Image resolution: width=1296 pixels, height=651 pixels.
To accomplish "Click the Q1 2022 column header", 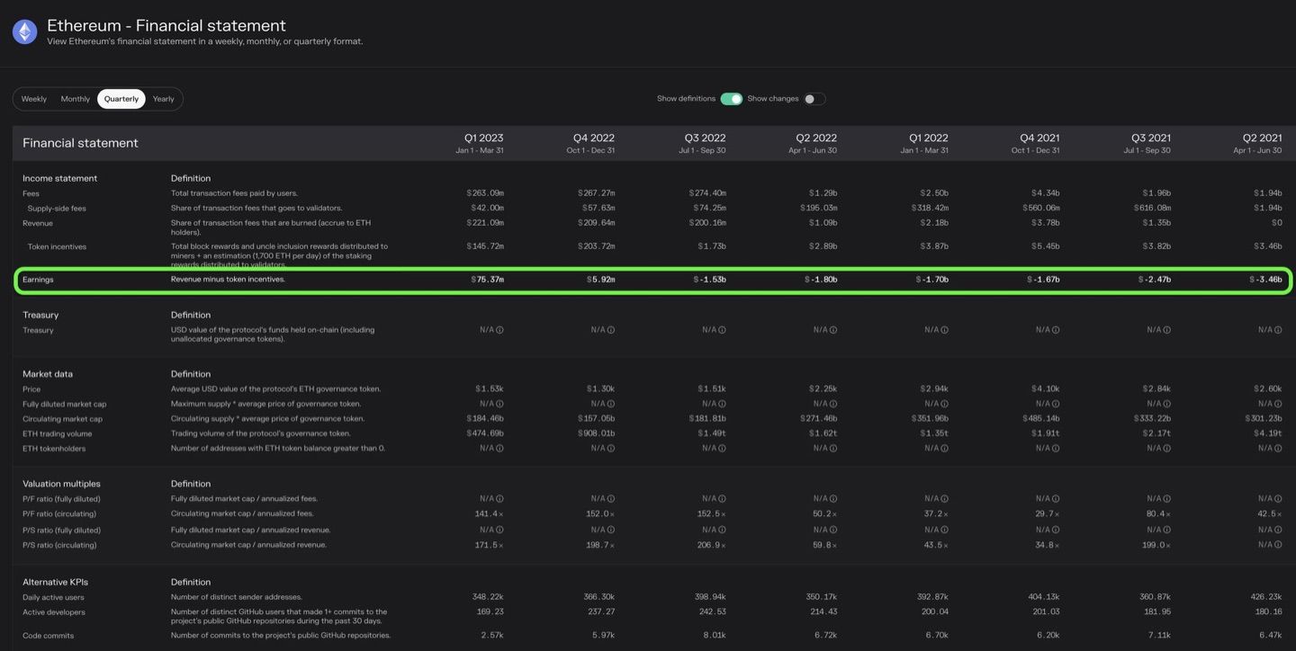I will coord(924,143).
